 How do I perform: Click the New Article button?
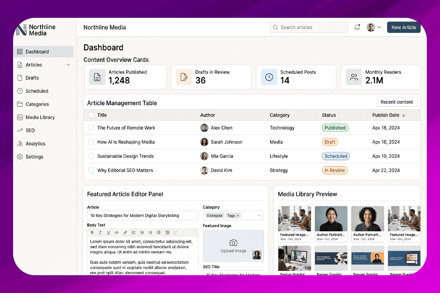[x=404, y=27]
